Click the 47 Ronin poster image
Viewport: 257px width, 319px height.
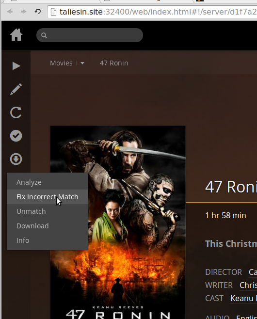point(118,223)
